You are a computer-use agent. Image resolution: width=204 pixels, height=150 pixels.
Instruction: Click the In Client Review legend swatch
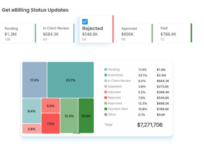106,81
